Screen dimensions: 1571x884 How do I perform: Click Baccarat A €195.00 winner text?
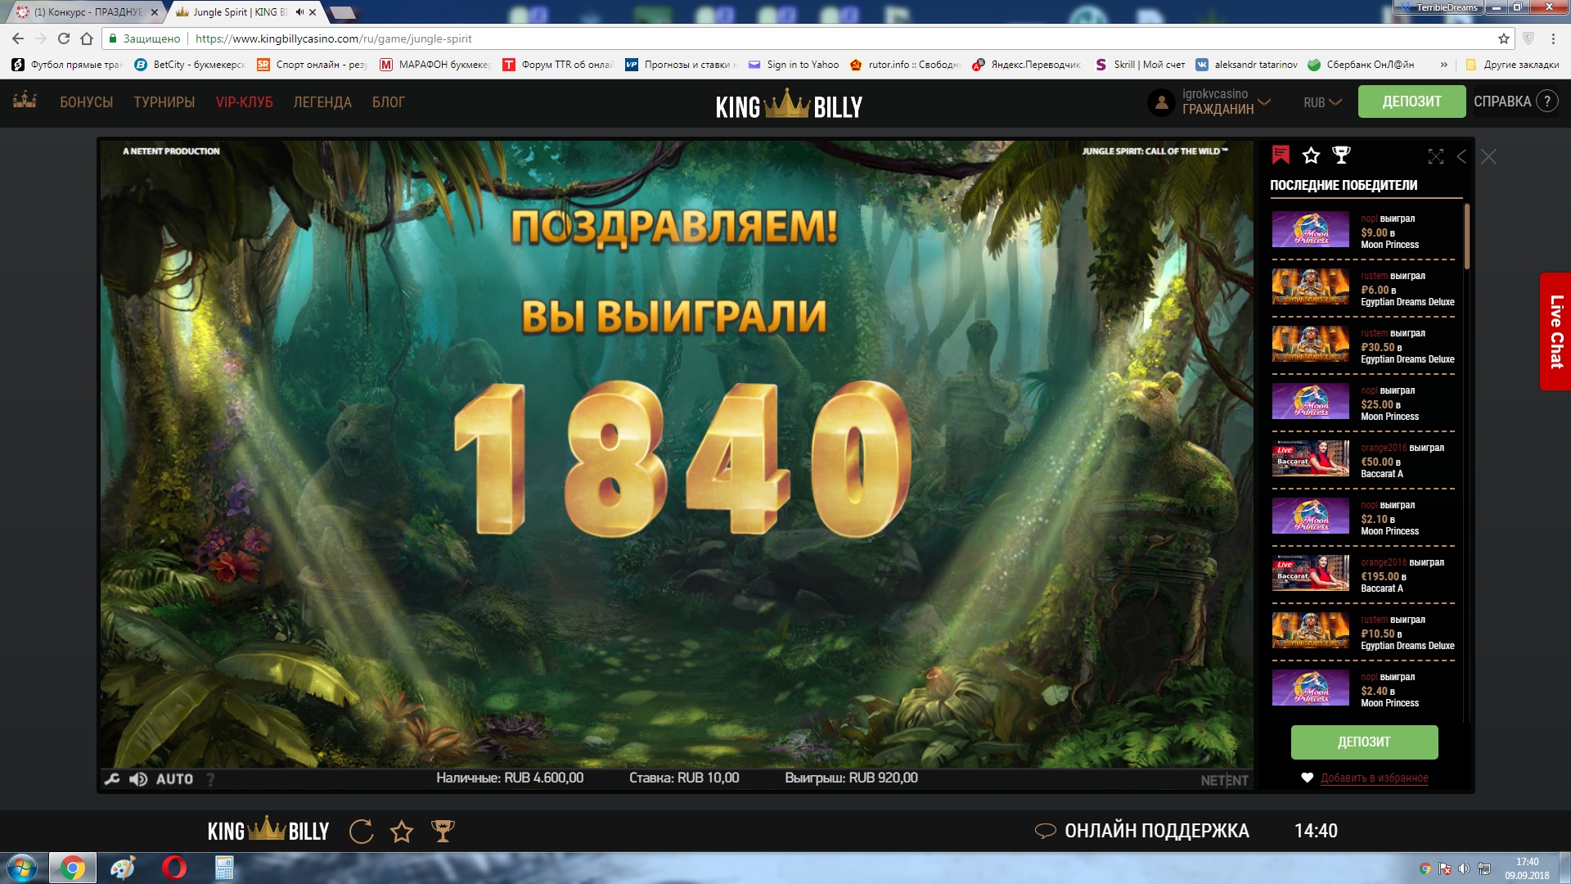[x=1402, y=575]
